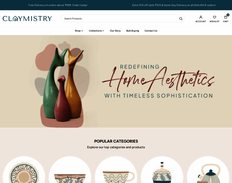The width and height of the screenshot is (232, 183).
Task: Open the Wishlist heart icon
Action: (214, 17)
